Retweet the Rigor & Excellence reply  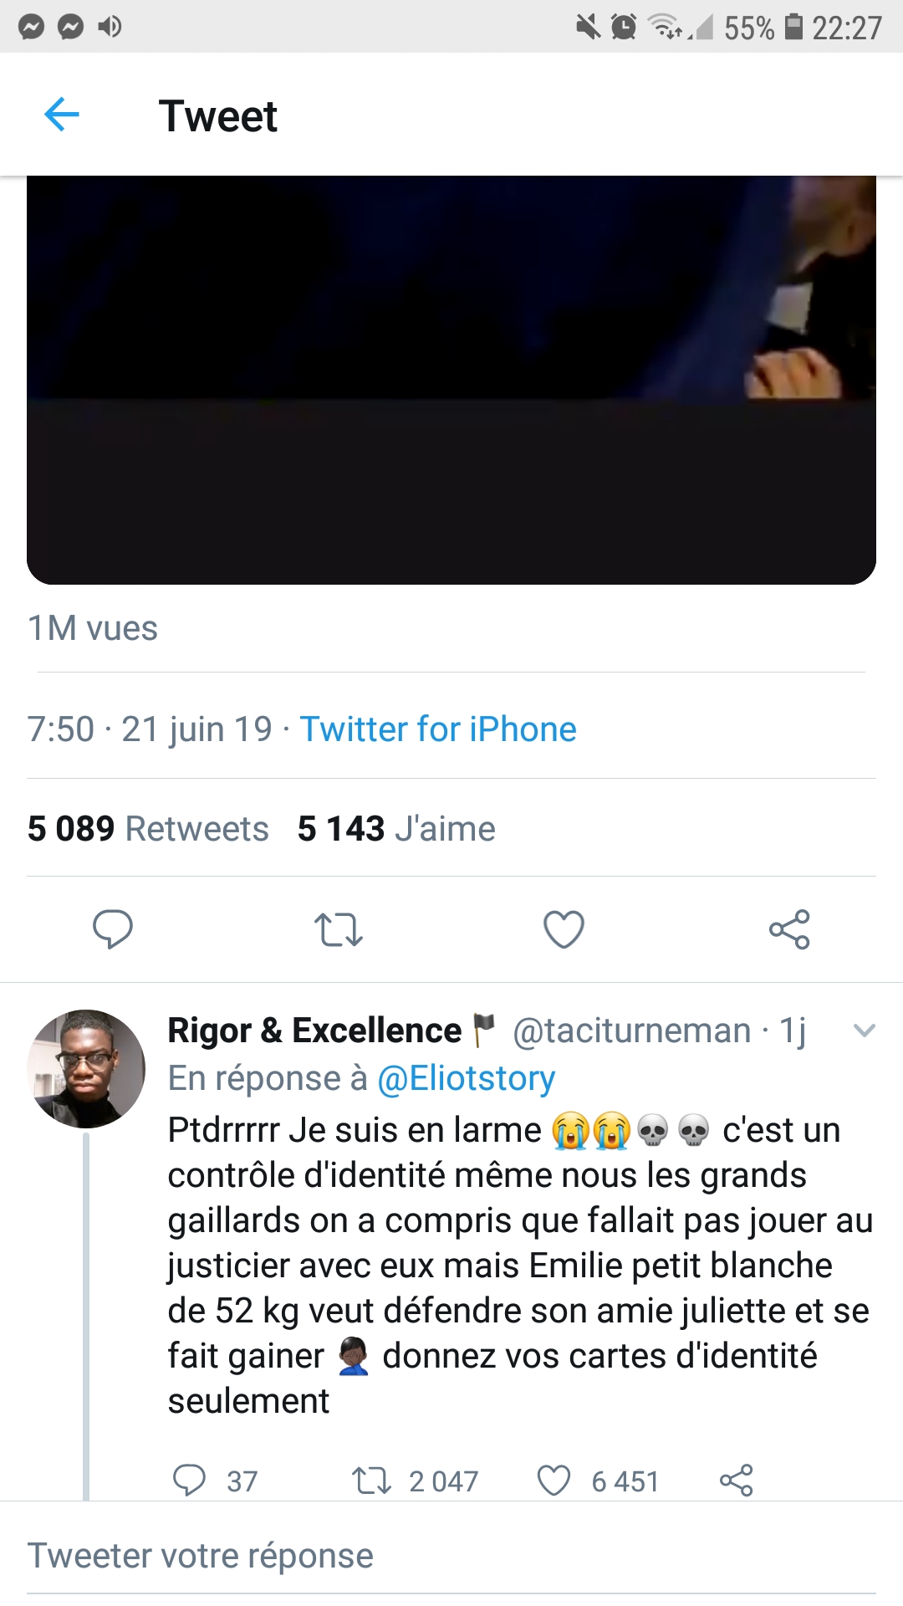coord(371,1480)
